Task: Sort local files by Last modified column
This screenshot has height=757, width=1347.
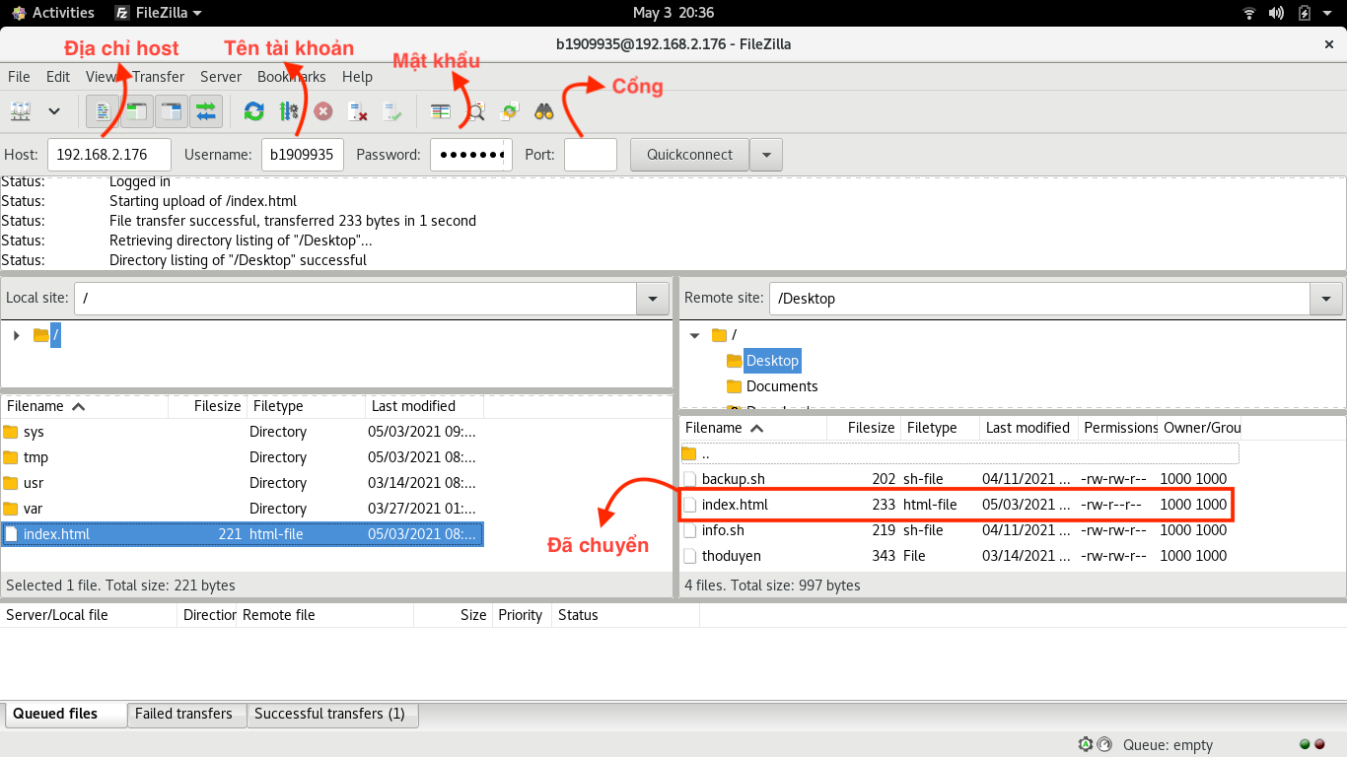Action: pyautogui.click(x=424, y=406)
